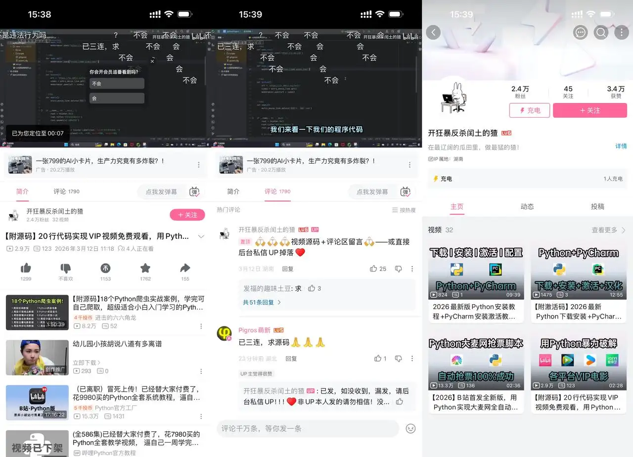Tap the 不喜欢 thumbs-down icon under the video
The image size is (633, 457).
pyautogui.click(x=66, y=268)
